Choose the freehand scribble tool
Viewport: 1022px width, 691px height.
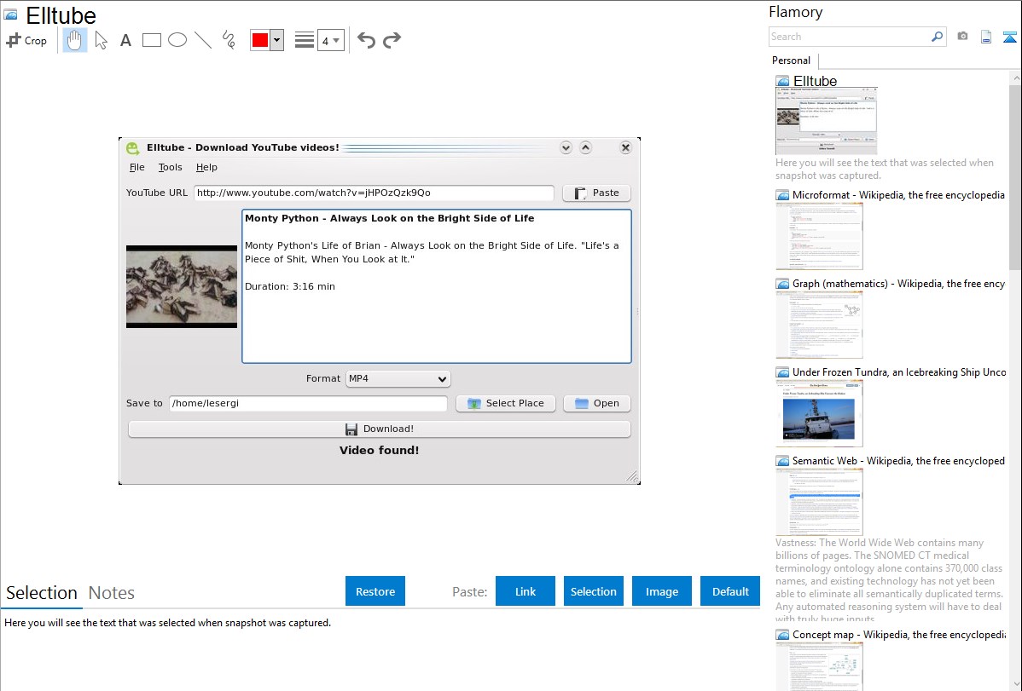(x=229, y=40)
